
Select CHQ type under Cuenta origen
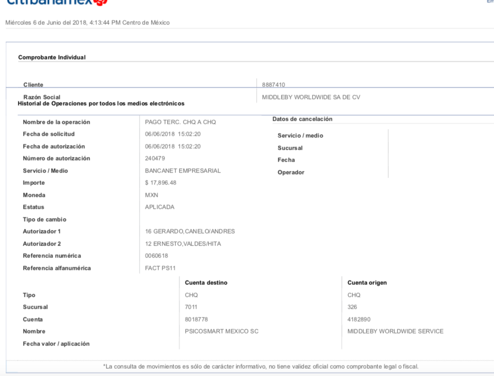pos(354,295)
